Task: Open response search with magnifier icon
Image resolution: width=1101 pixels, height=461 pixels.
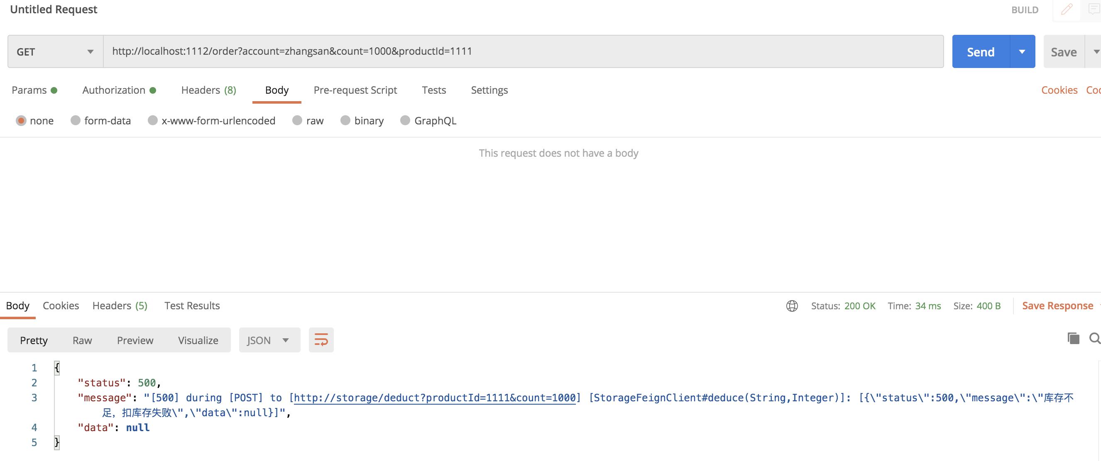Action: tap(1095, 338)
